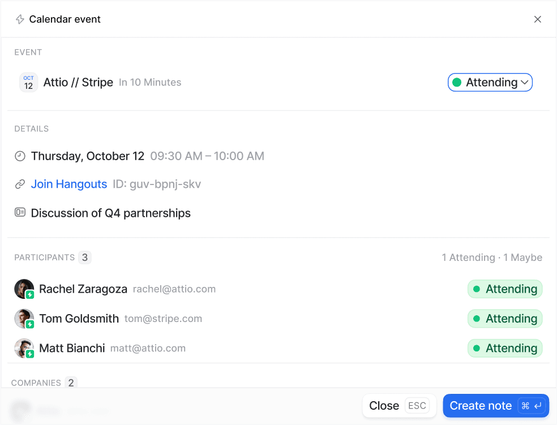The height and width of the screenshot is (425, 557).
Task: Toggle Rachel Zaragoza's Attending status badge
Action: click(505, 289)
